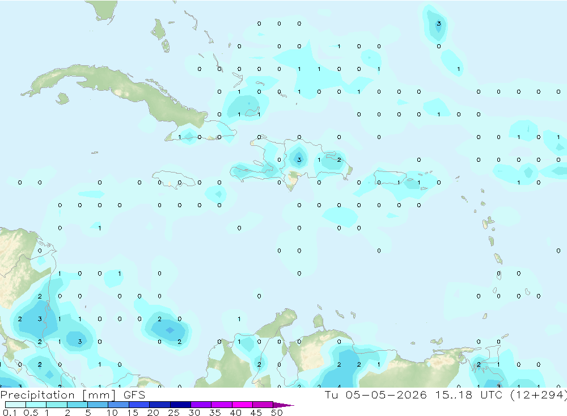Viewport: 567px width, 416px height.
Task: Click the 0.1–0.5 mm legend color swatch
Action: coord(15,405)
